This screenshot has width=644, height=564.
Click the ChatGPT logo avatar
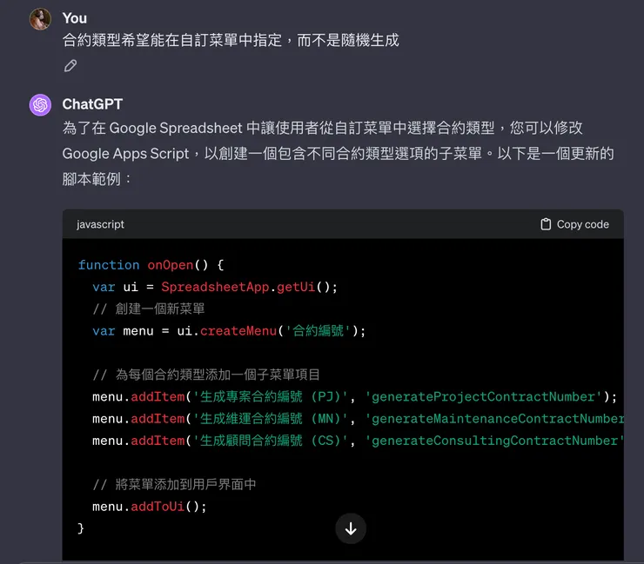[x=40, y=104]
